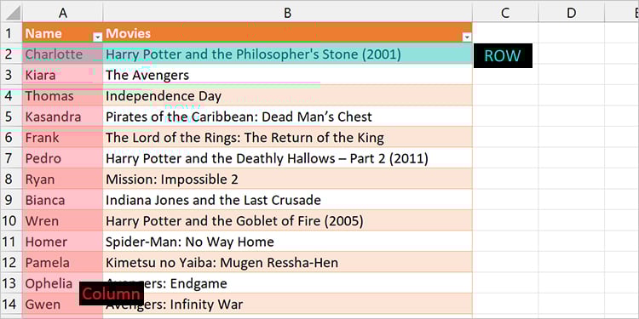
Task: Click the Movies header cell
Action: 288,33
